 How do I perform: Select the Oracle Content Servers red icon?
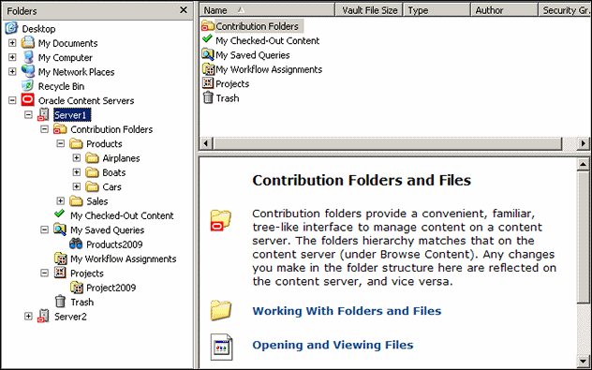[27, 100]
